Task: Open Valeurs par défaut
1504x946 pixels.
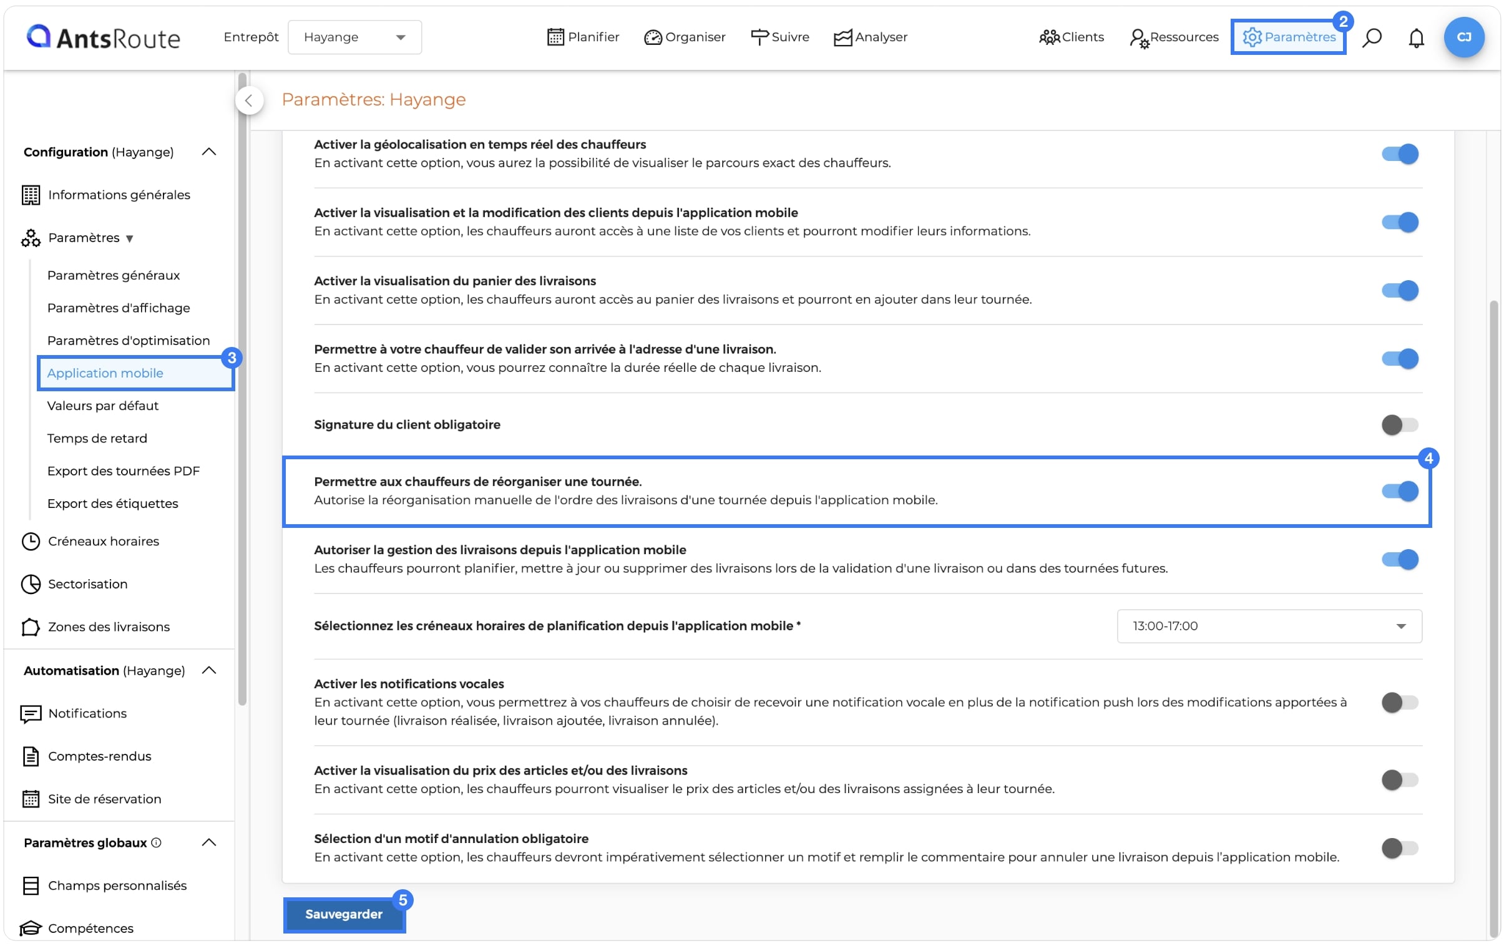Action: coord(103,406)
